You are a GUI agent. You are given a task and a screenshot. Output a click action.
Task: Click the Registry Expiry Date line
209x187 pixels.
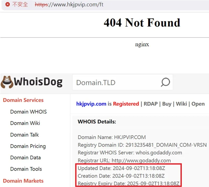[129, 184]
